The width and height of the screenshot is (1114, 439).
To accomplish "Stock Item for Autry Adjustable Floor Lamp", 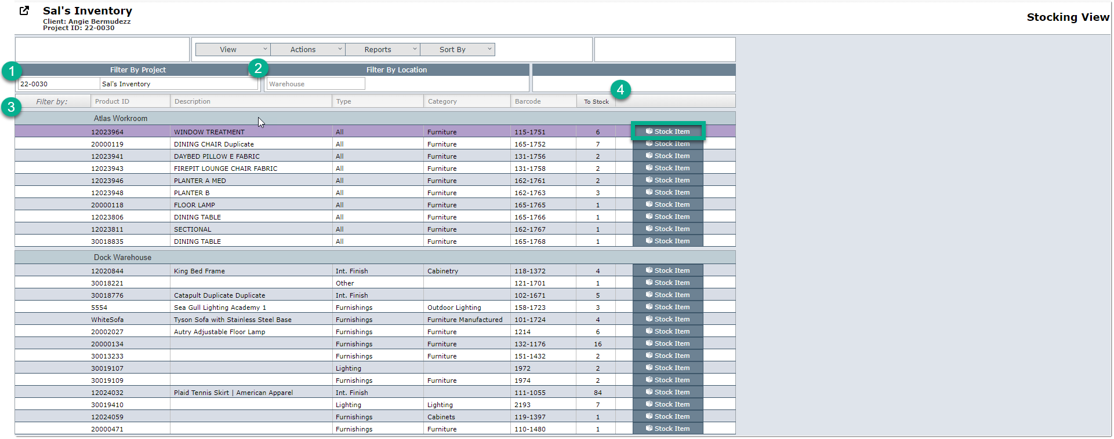I will tap(668, 331).
